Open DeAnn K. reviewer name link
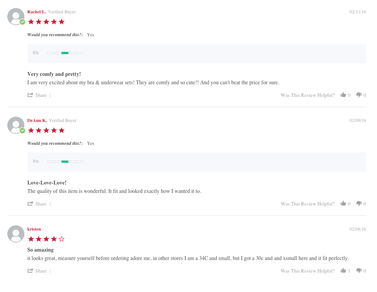Screen dimensions: 377x292 pos(37,120)
